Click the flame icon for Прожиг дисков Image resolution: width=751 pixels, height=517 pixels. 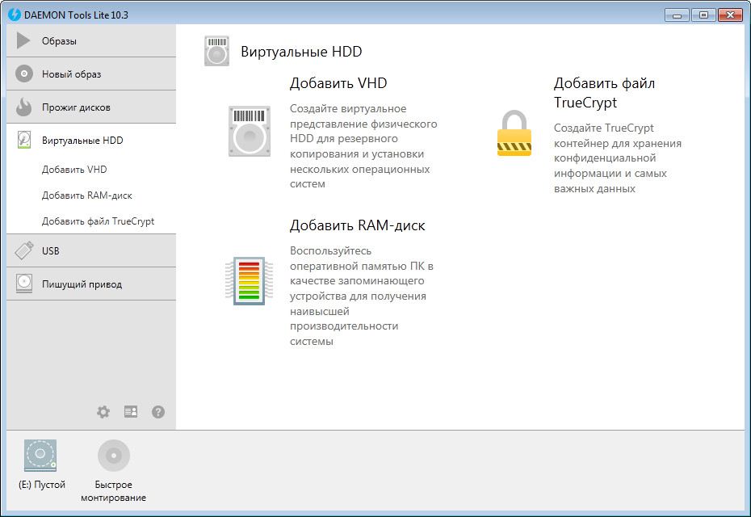[23, 107]
